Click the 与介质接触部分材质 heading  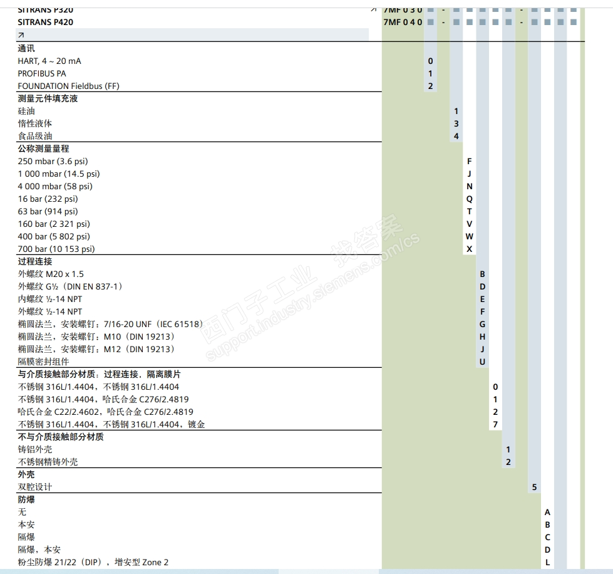(100, 374)
